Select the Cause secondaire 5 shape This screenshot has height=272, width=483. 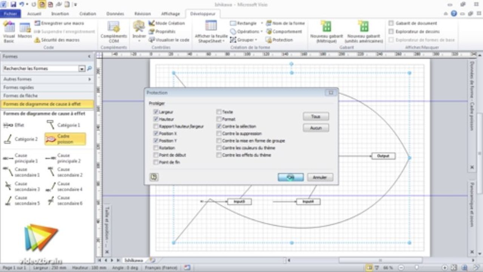21,200
